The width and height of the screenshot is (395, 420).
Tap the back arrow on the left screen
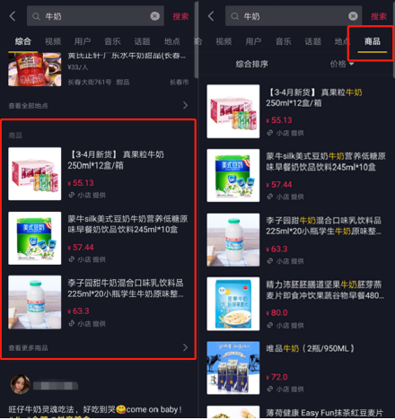tap(13, 16)
